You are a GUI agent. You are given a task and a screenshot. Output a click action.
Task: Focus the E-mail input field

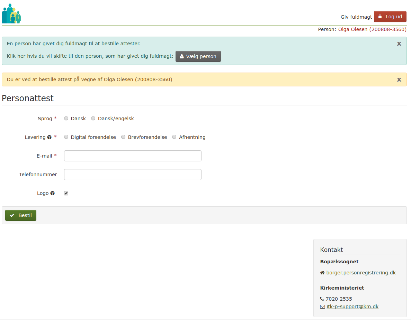point(133,156)
